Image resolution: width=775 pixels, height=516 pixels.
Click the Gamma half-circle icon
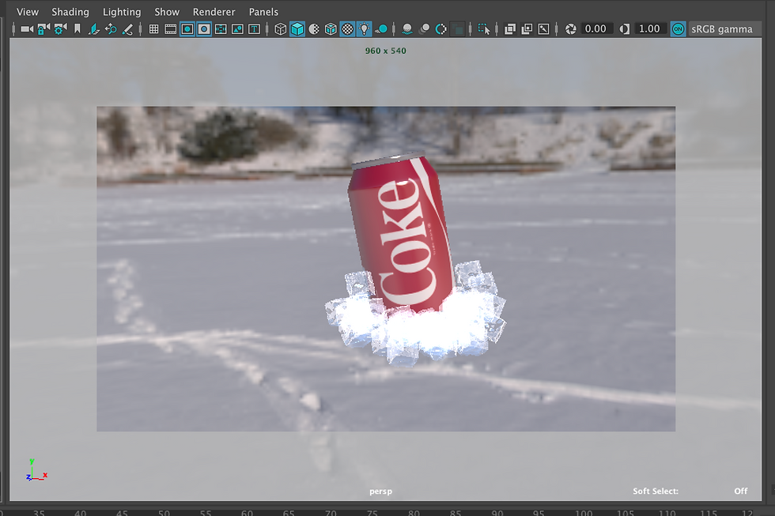pos(625,29)
